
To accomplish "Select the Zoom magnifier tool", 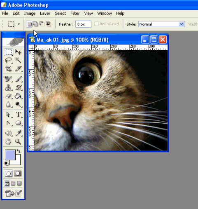I will pos(18,141).
